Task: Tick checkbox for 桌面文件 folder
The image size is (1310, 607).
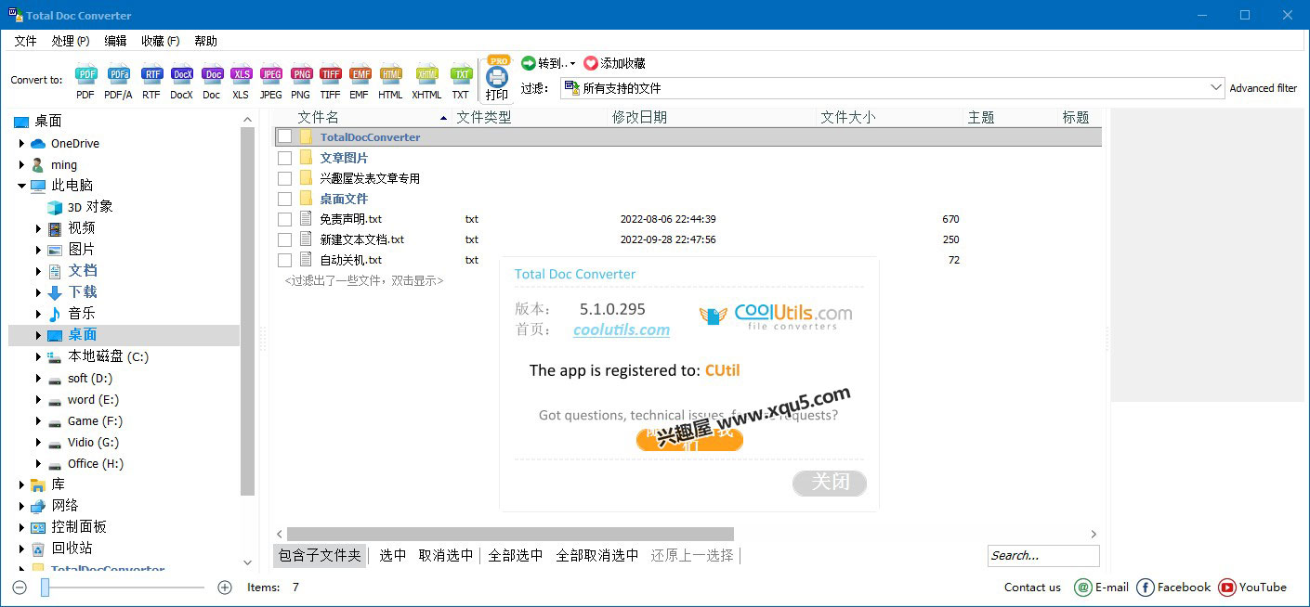Action: coord(284,199)
